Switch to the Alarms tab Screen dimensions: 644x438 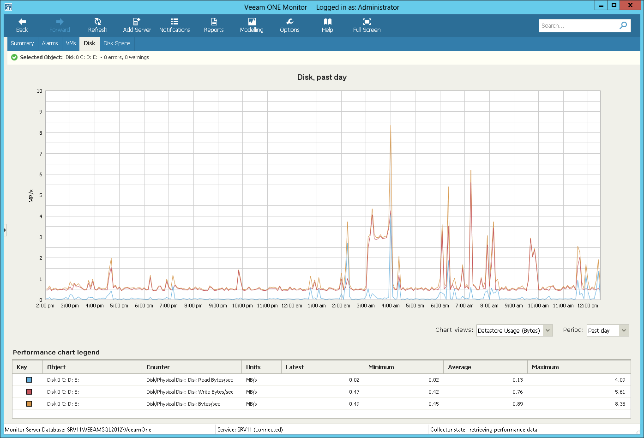click(x=50, y=43)
